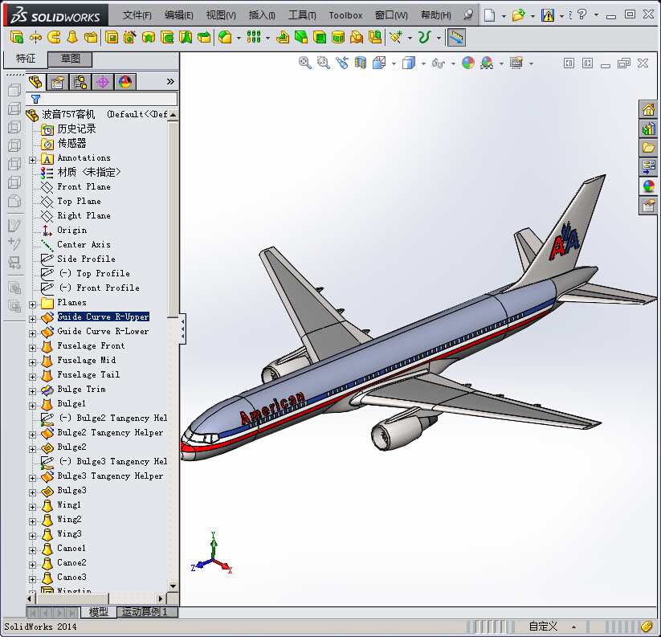Image resolution: width=661 pixels, height=637 pixels.
Task: Open the FeatureManager design tree tab
Action: coord(35,81)
